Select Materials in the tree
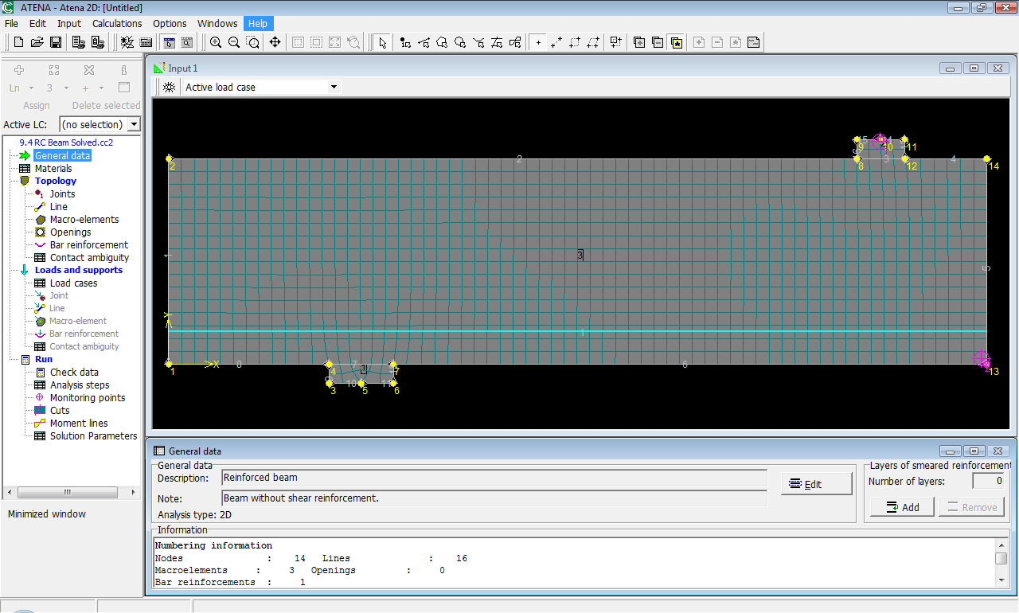Viewport: 1019px width, 613px height. (x=53, y=168)
